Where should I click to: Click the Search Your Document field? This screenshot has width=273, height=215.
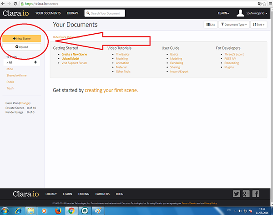(x=105, y=13)
